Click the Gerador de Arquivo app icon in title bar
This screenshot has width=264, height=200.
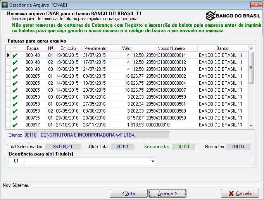[5, 5]
